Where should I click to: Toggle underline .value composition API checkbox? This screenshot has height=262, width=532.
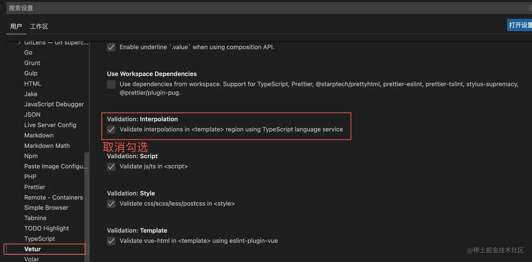111,47
